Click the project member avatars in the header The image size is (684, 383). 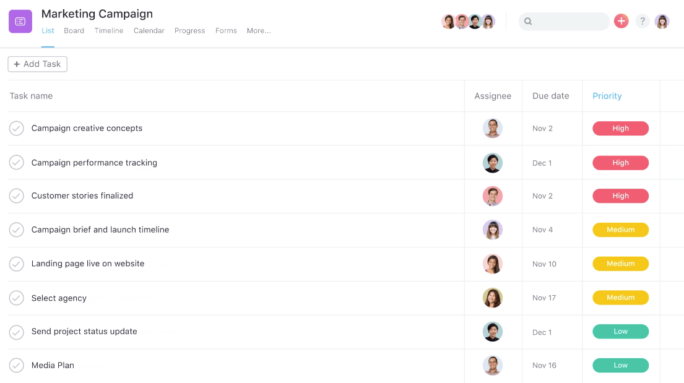(469, 22)
